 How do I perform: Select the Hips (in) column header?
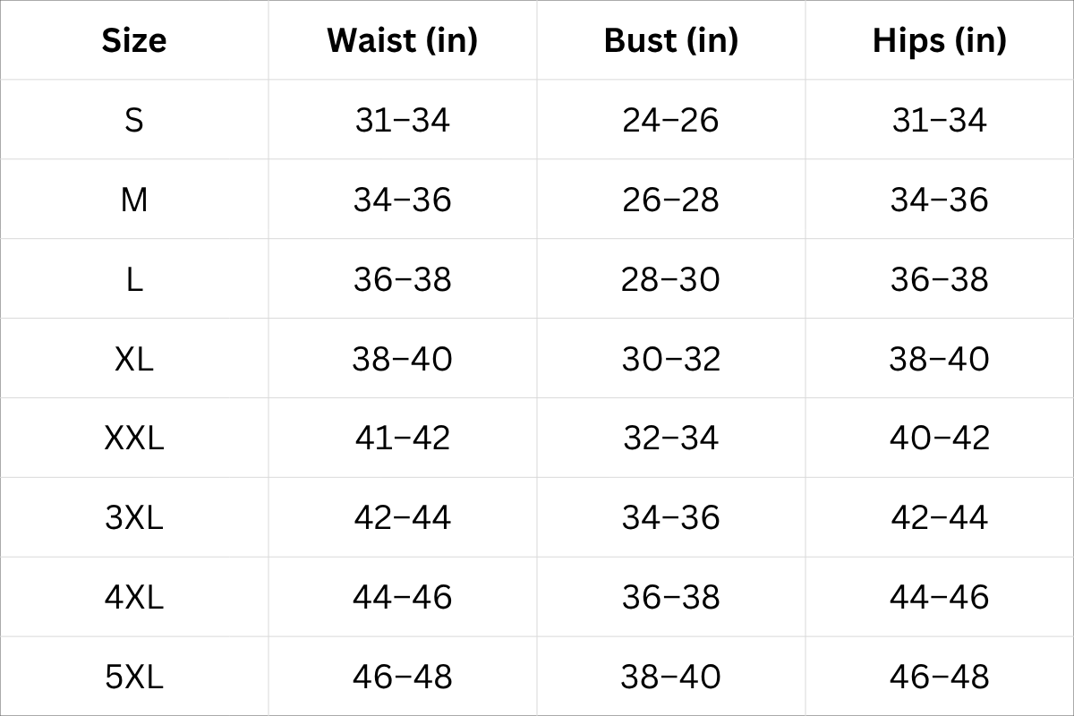939,40
